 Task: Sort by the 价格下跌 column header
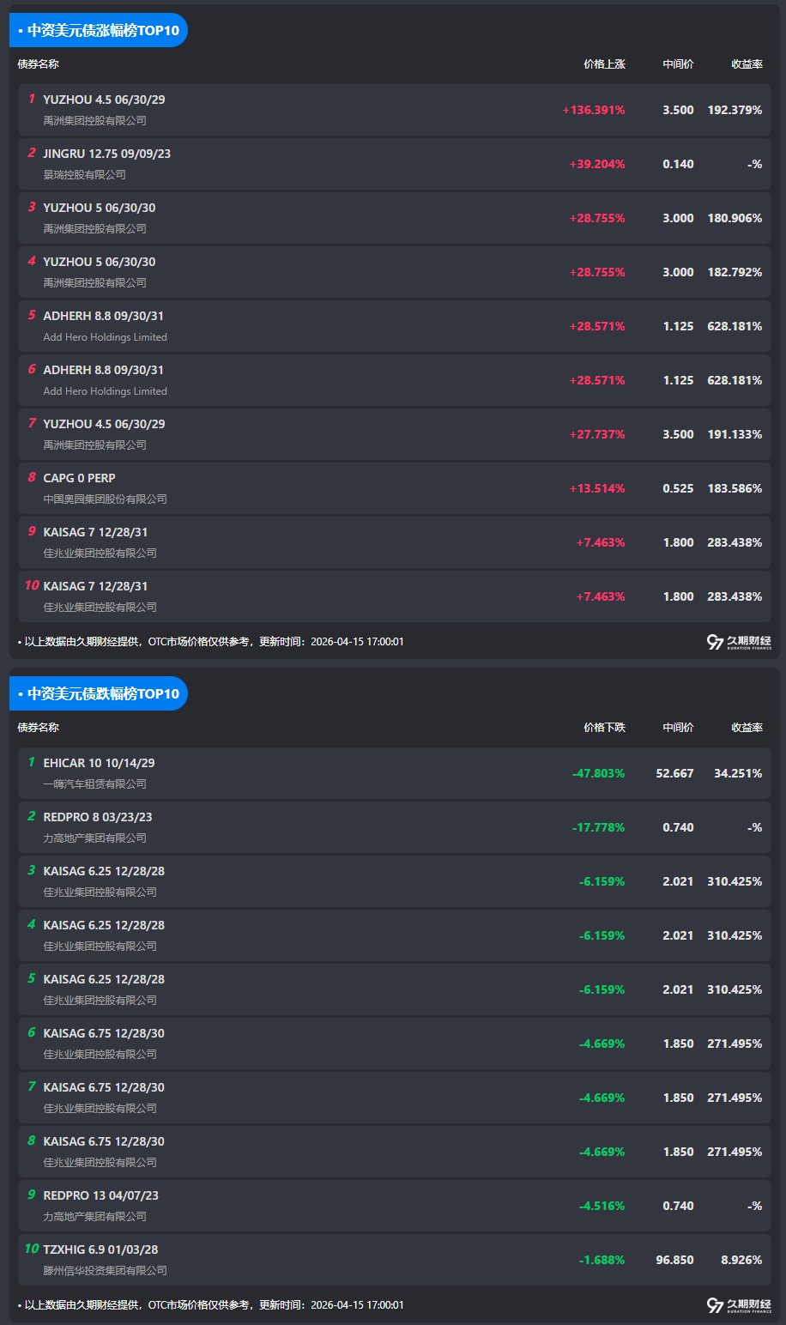tap(604, 728)
